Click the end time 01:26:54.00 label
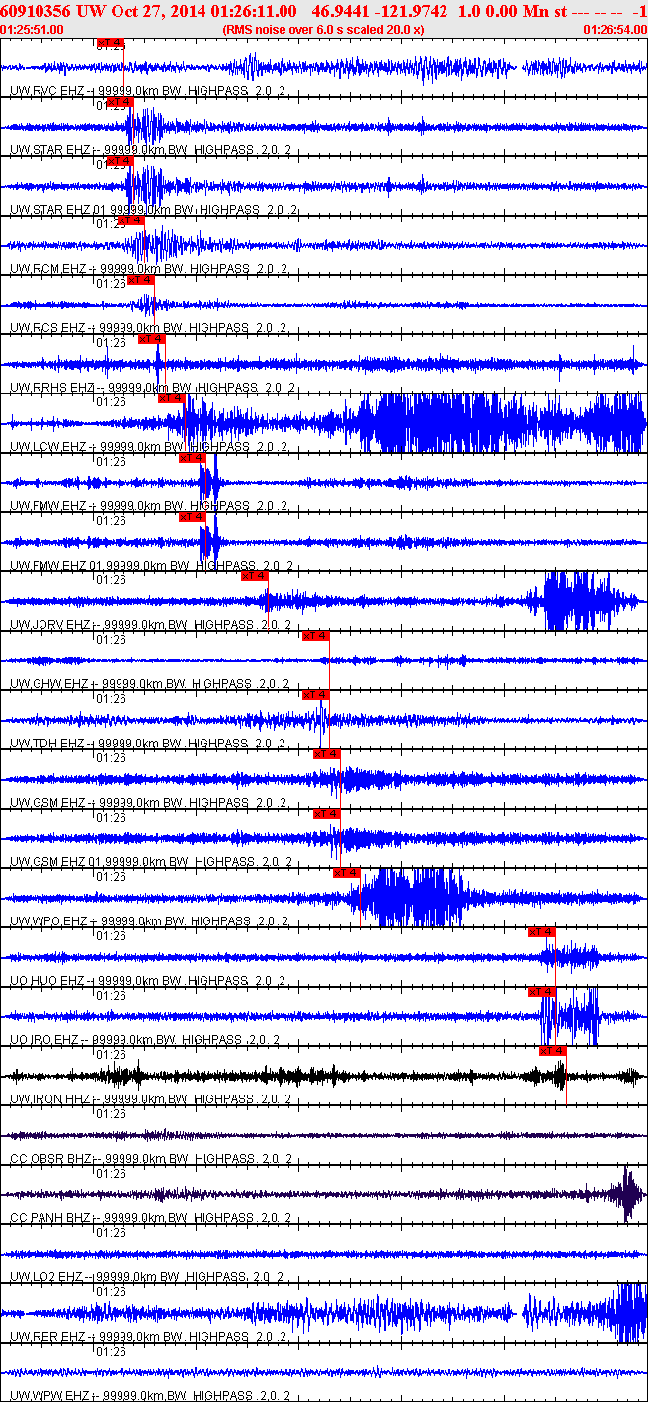The width and height of the screenshot is (648, 1402). tap(613, 30)
